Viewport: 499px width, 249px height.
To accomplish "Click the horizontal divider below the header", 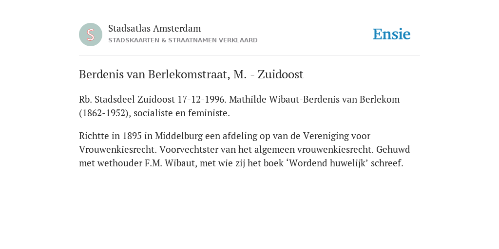I will tap(249, 55).
